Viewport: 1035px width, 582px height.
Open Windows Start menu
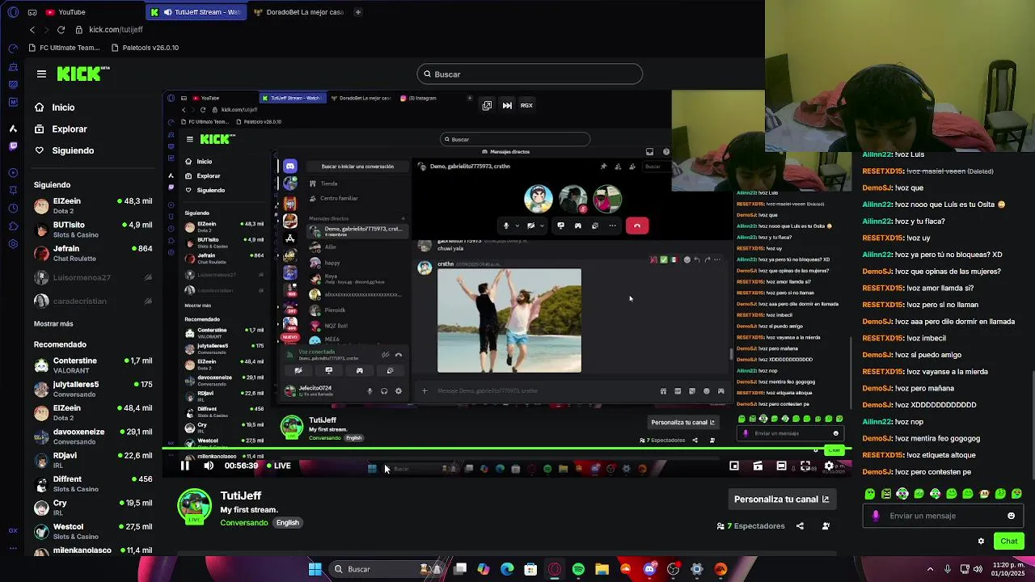click(315, 569)
